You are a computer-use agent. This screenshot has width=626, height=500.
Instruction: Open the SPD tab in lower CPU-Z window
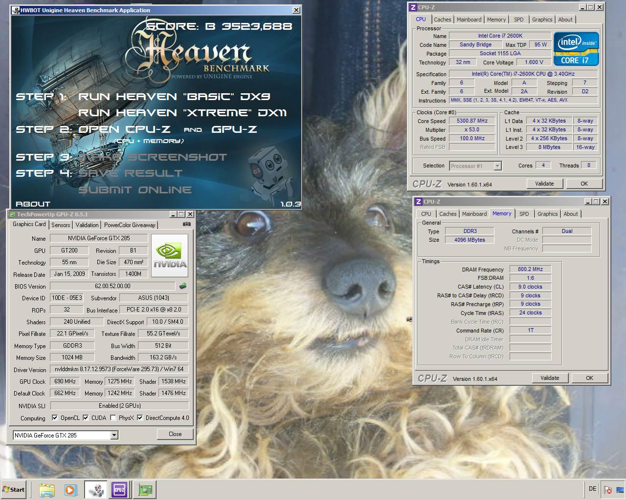524,214
